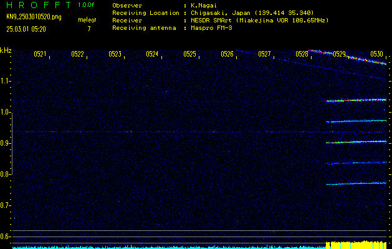Image resolution: width=392 pixels, height=249 pixels.
Task: Select the filename KN9_2503010520.png
Action: [34, 17]
